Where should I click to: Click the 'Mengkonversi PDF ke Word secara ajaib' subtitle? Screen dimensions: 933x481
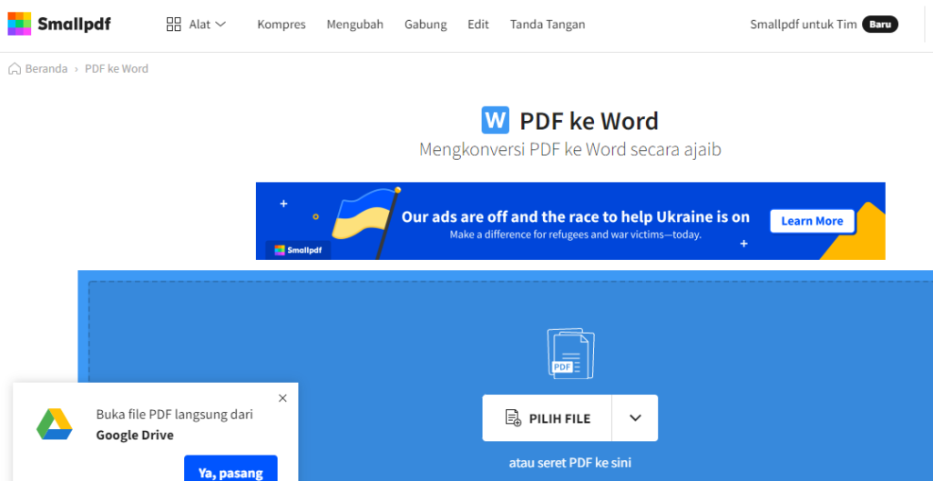570,149
